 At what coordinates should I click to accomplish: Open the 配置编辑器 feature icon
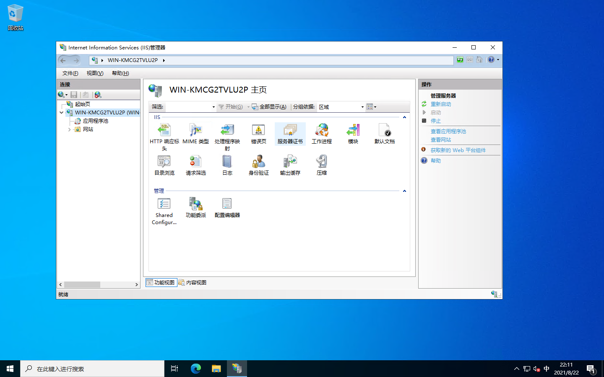(227, 207)
